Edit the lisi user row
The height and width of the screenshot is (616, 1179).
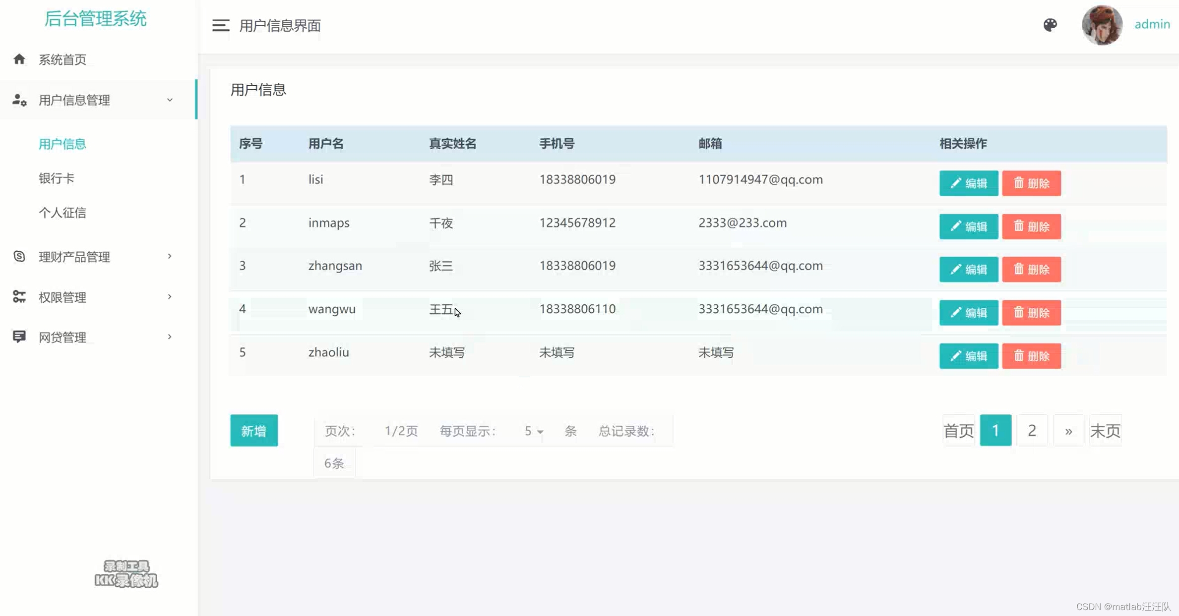(x=968, y=183)
